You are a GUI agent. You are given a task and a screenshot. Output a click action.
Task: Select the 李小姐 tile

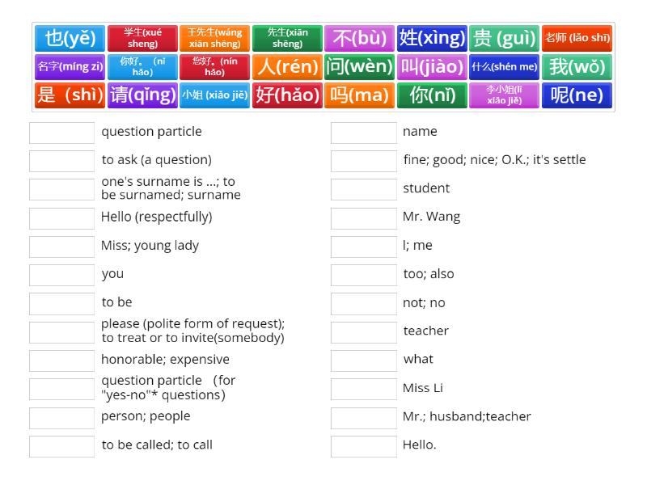[505, 95]
